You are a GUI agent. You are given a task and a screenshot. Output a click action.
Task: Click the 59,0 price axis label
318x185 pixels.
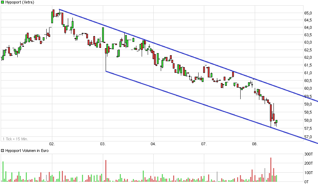click(308, 104)
